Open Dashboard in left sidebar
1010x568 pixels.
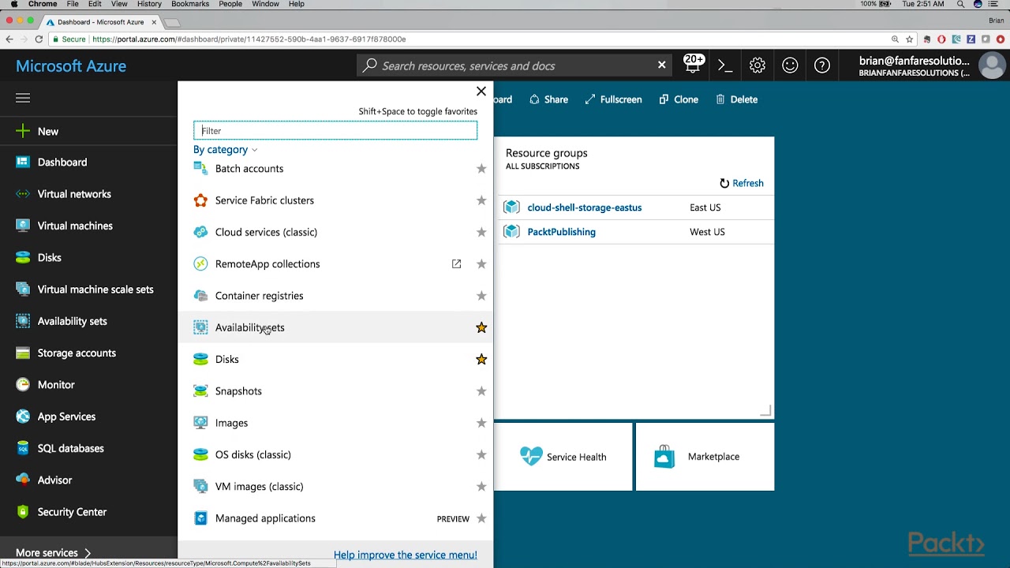coord(62,163)
